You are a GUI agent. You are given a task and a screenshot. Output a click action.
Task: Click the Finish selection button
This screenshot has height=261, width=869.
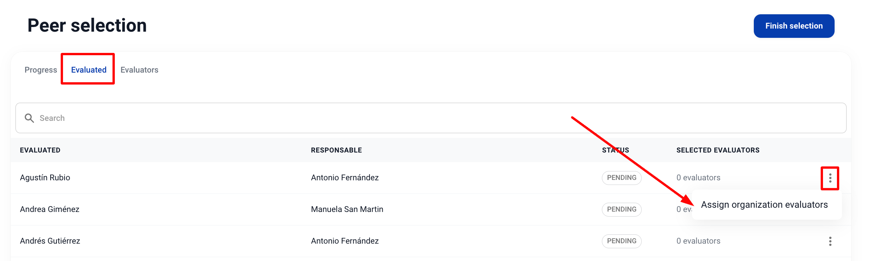(x=794, y=26)
